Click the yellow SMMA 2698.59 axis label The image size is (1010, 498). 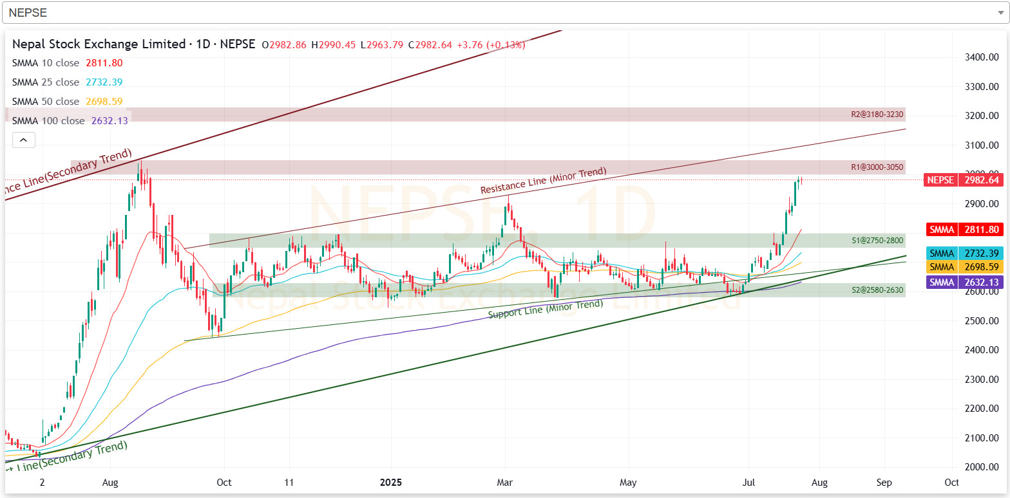[x=964, y=266]
